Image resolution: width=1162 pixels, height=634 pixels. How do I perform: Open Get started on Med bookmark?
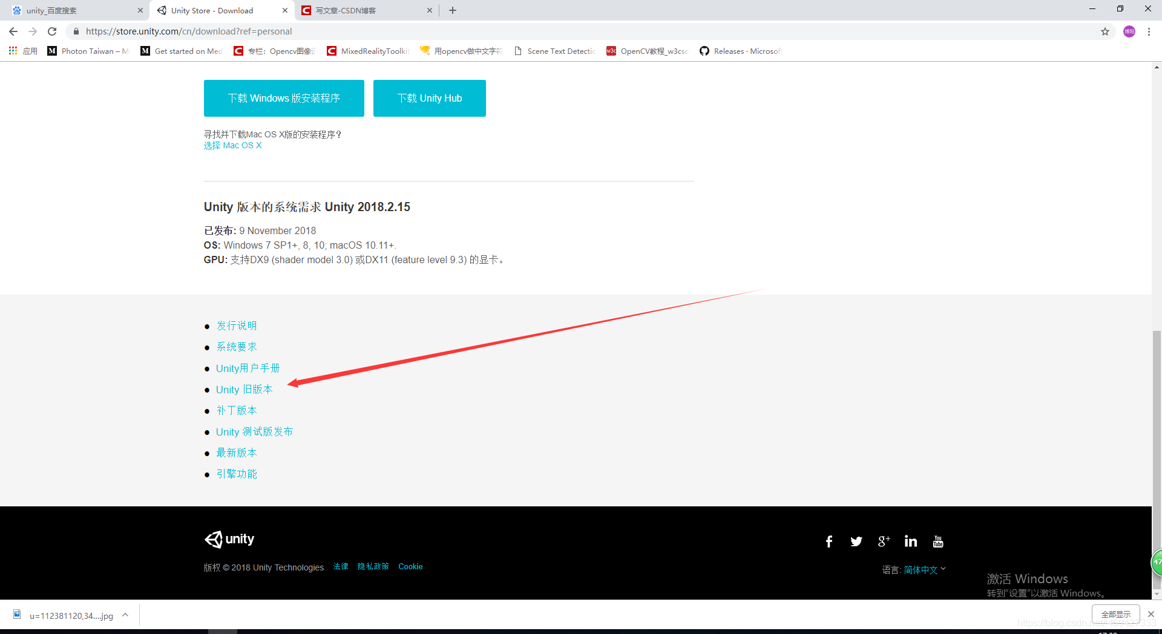click(x=182, y=51)
